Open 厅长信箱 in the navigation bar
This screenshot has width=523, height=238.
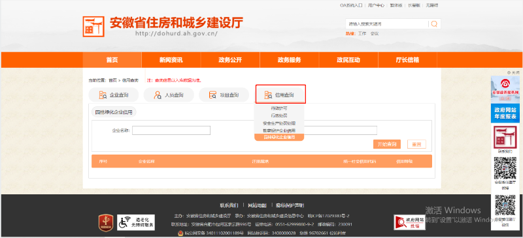tap(407, 60)
